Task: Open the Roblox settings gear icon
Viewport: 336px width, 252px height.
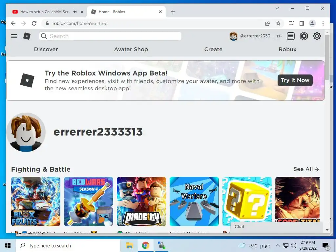Action: coord(317,36)
